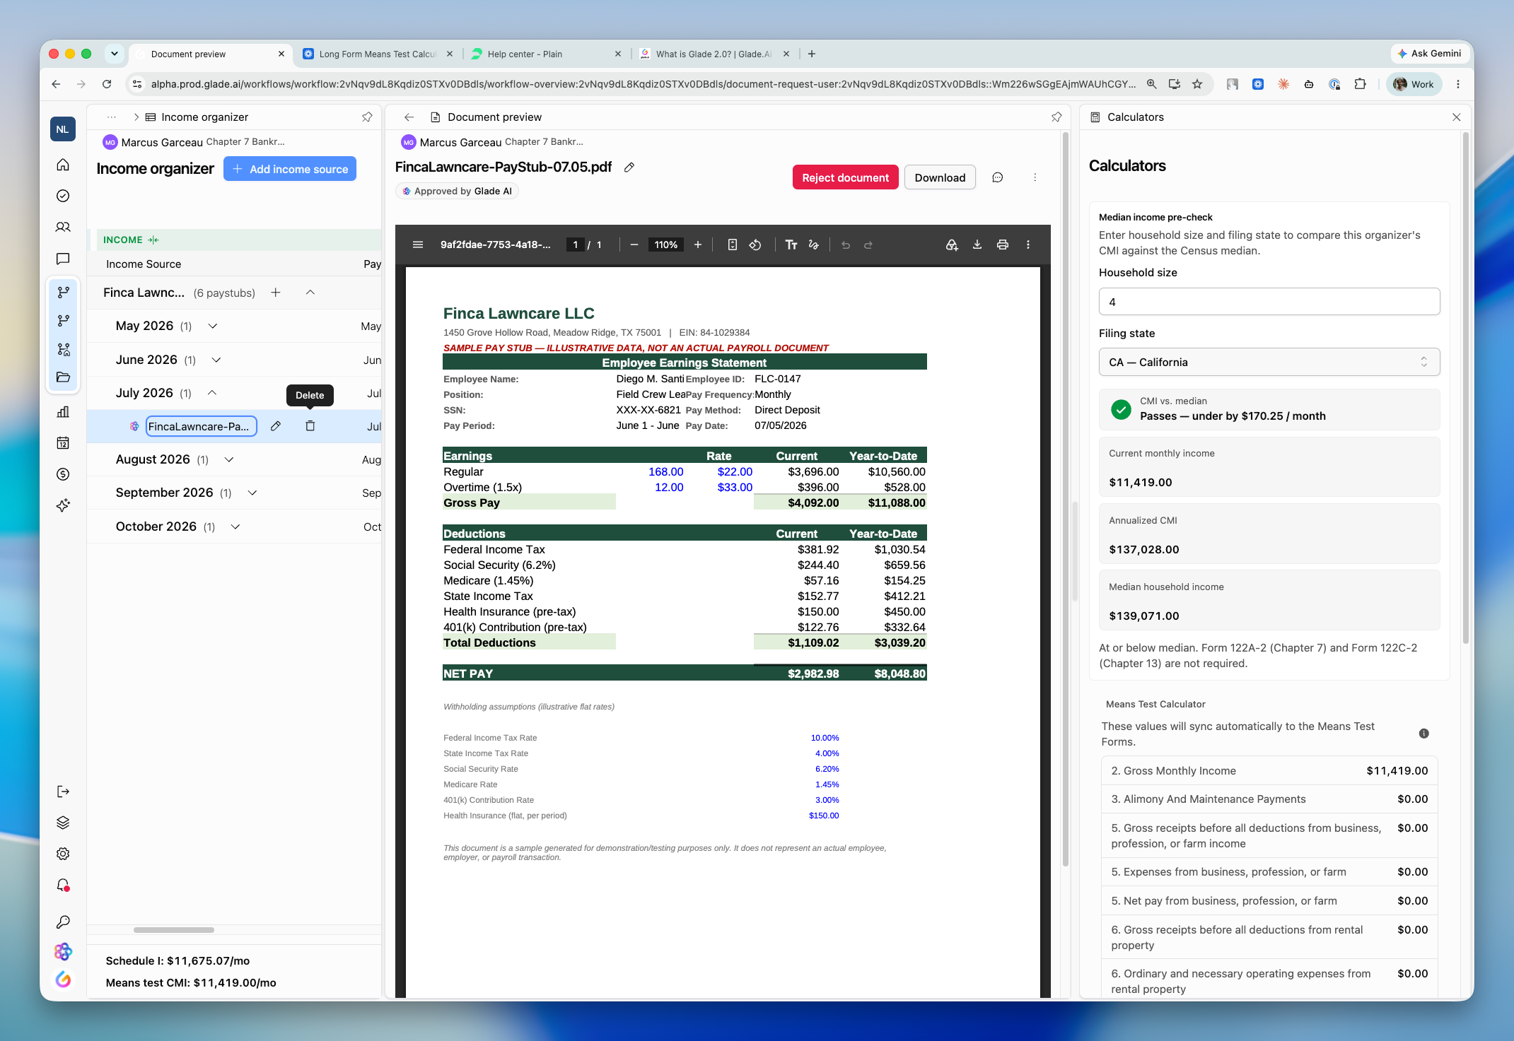This screenshot has width=1514, height=1041.
Task: Open the Filing state dropdown
Action: point(1269,362)
